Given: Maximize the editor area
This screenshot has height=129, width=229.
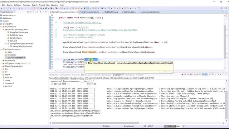Looking at the screenshot, I should [226, 11].
